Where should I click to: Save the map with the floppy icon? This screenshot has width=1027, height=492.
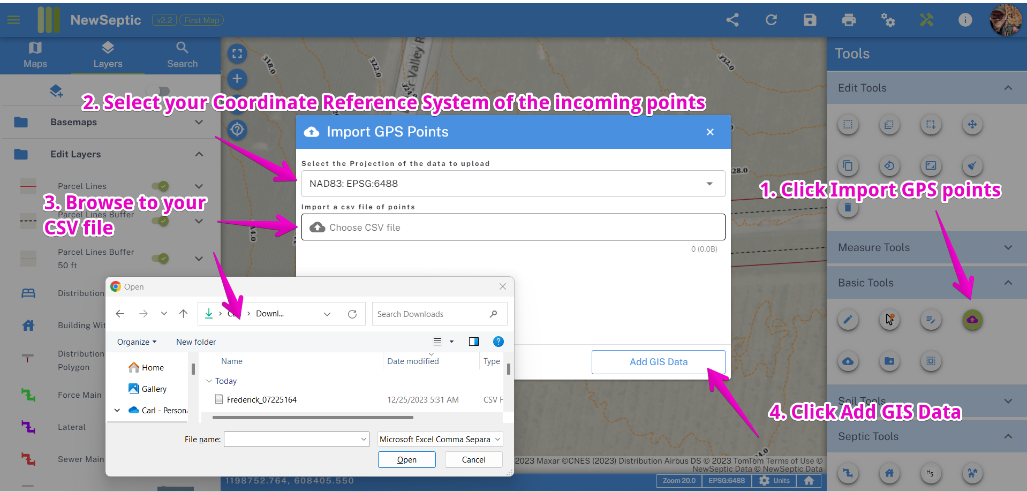click(x=810, y=20)
